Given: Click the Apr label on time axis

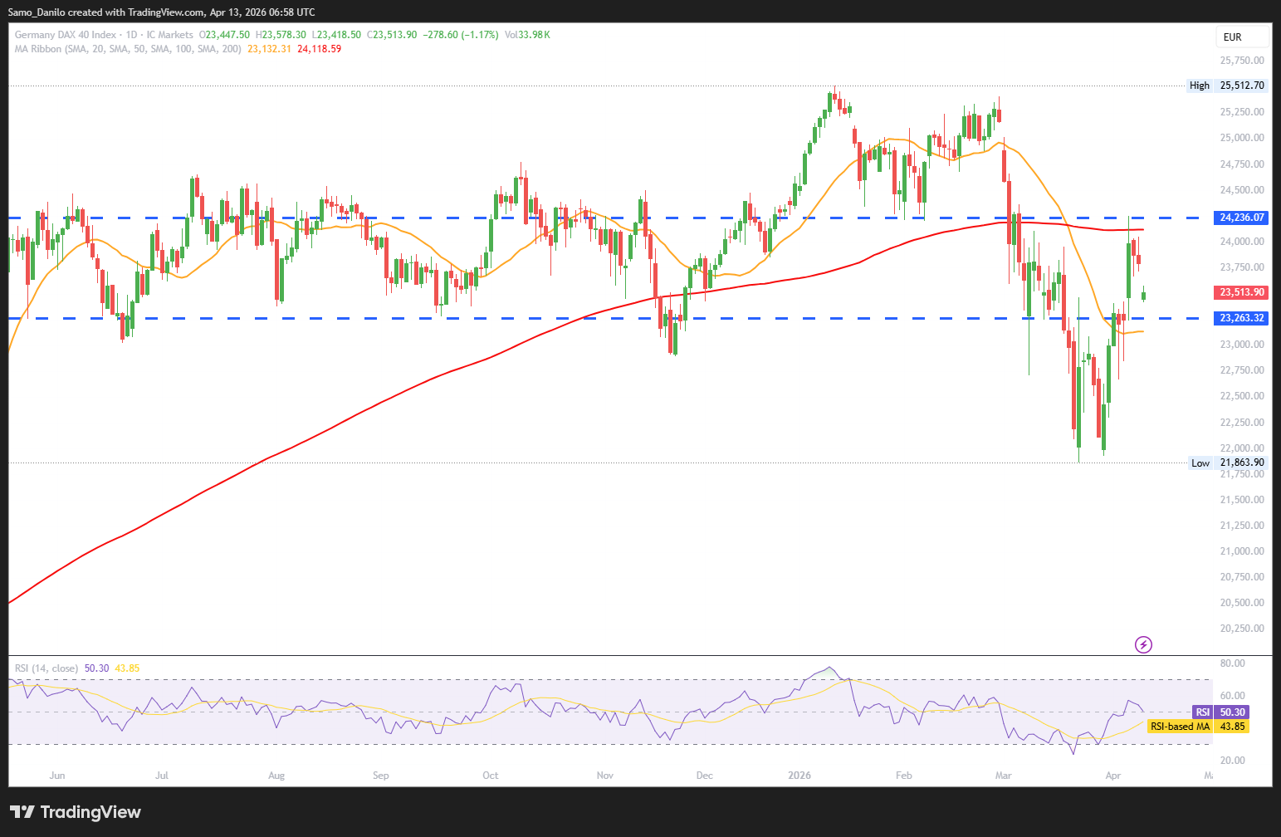Looking at the screenshot, I should pyautogui.click(x=1113, y=776).
